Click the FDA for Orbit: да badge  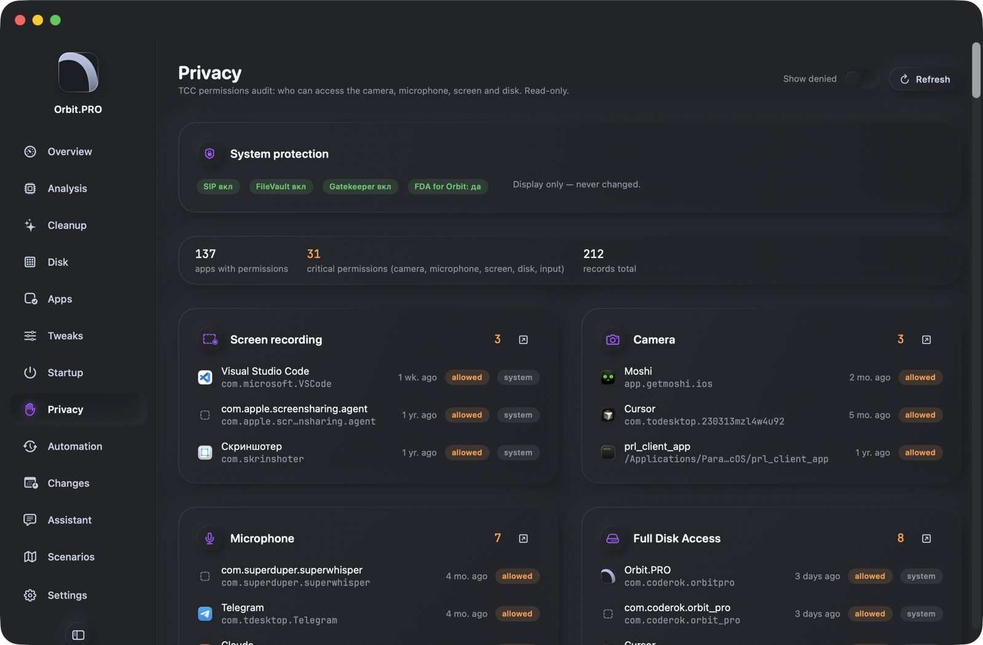[448, 187]
